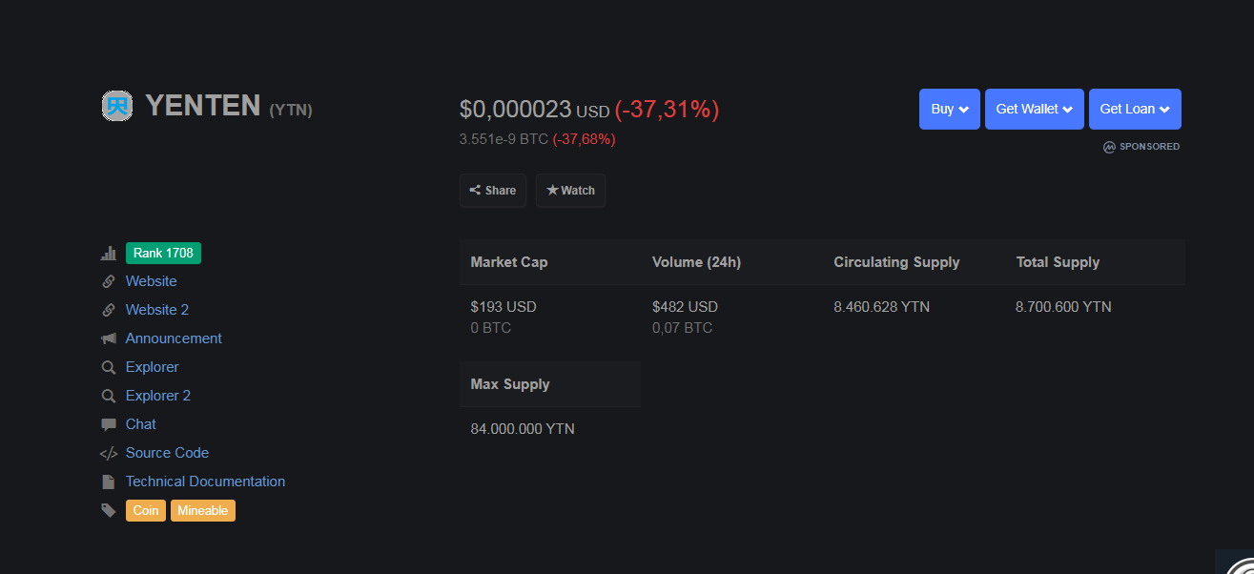
Task: Toggle the star Watch button
Action: coord(570,191)
